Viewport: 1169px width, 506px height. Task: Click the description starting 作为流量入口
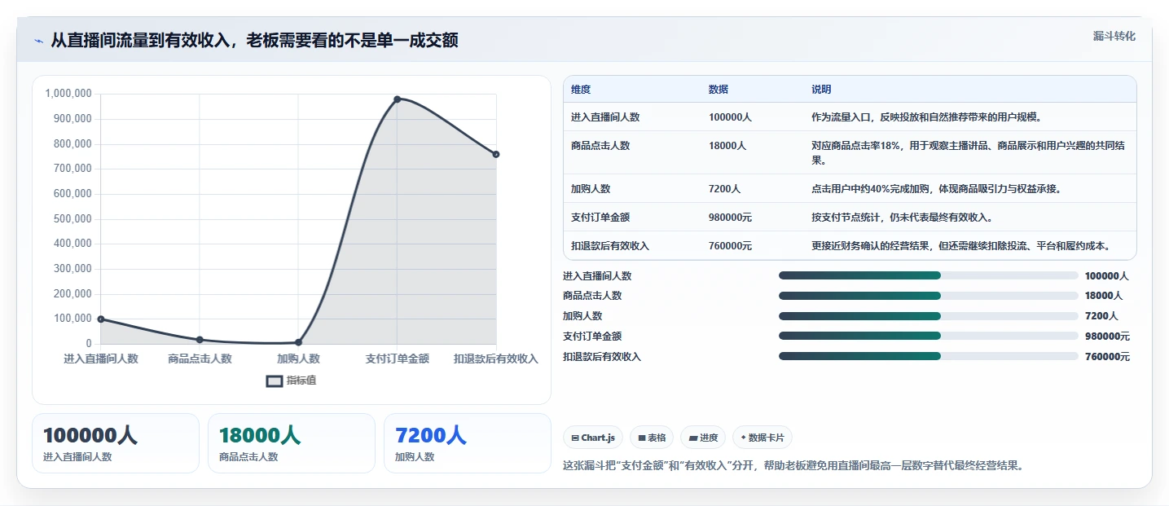pyautogui.click(x=926, y=117)
